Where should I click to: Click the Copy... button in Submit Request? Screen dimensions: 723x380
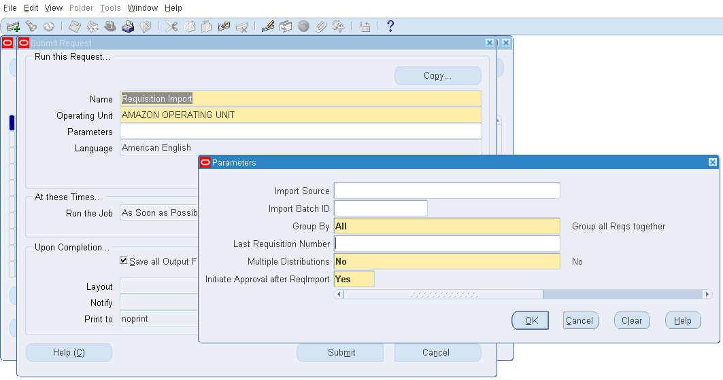click(x=437, y=76)
